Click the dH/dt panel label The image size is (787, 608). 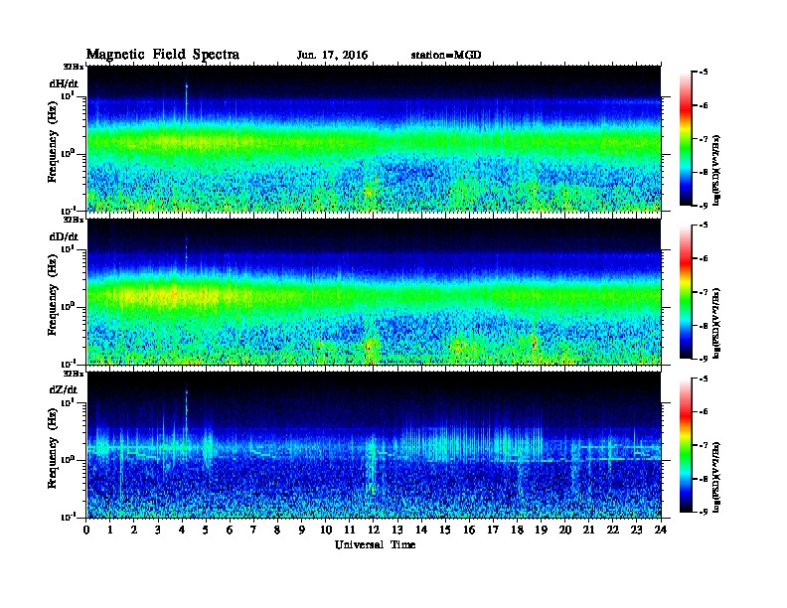[64, 83]
